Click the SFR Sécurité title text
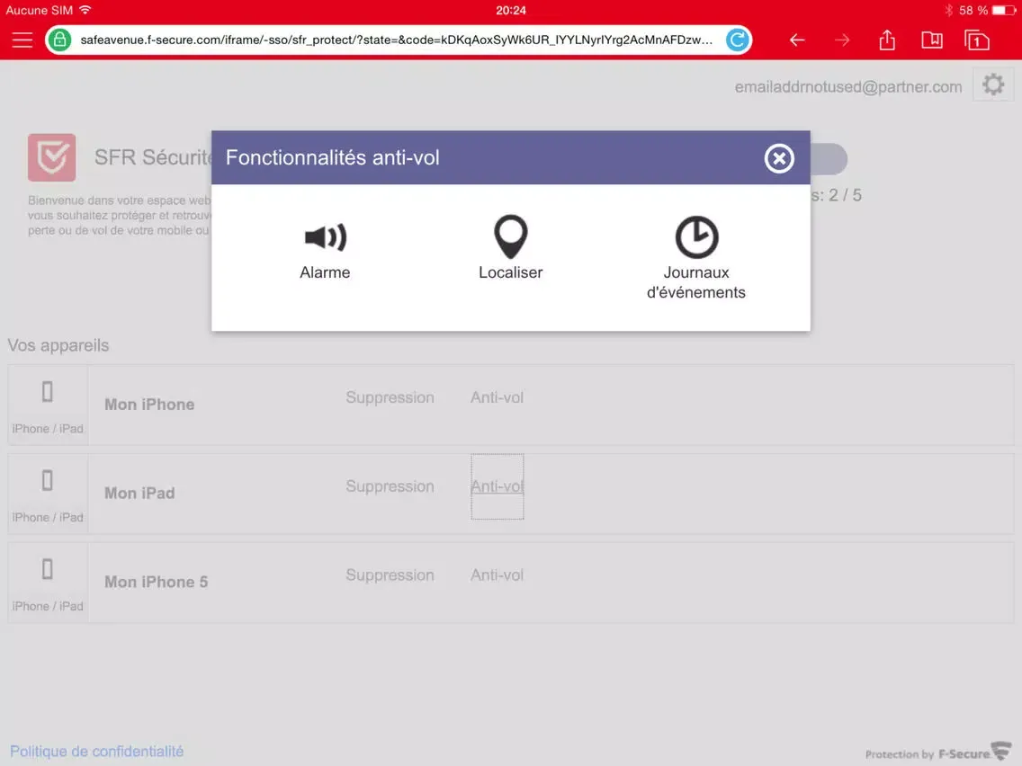This screenshot has height=766, width=1022. click(x=153, y=157)
